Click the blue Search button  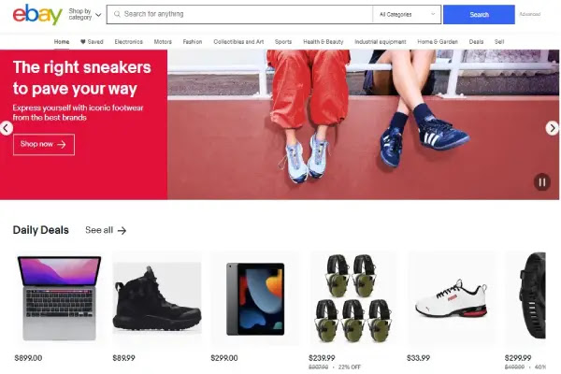(x=479, y=15)
